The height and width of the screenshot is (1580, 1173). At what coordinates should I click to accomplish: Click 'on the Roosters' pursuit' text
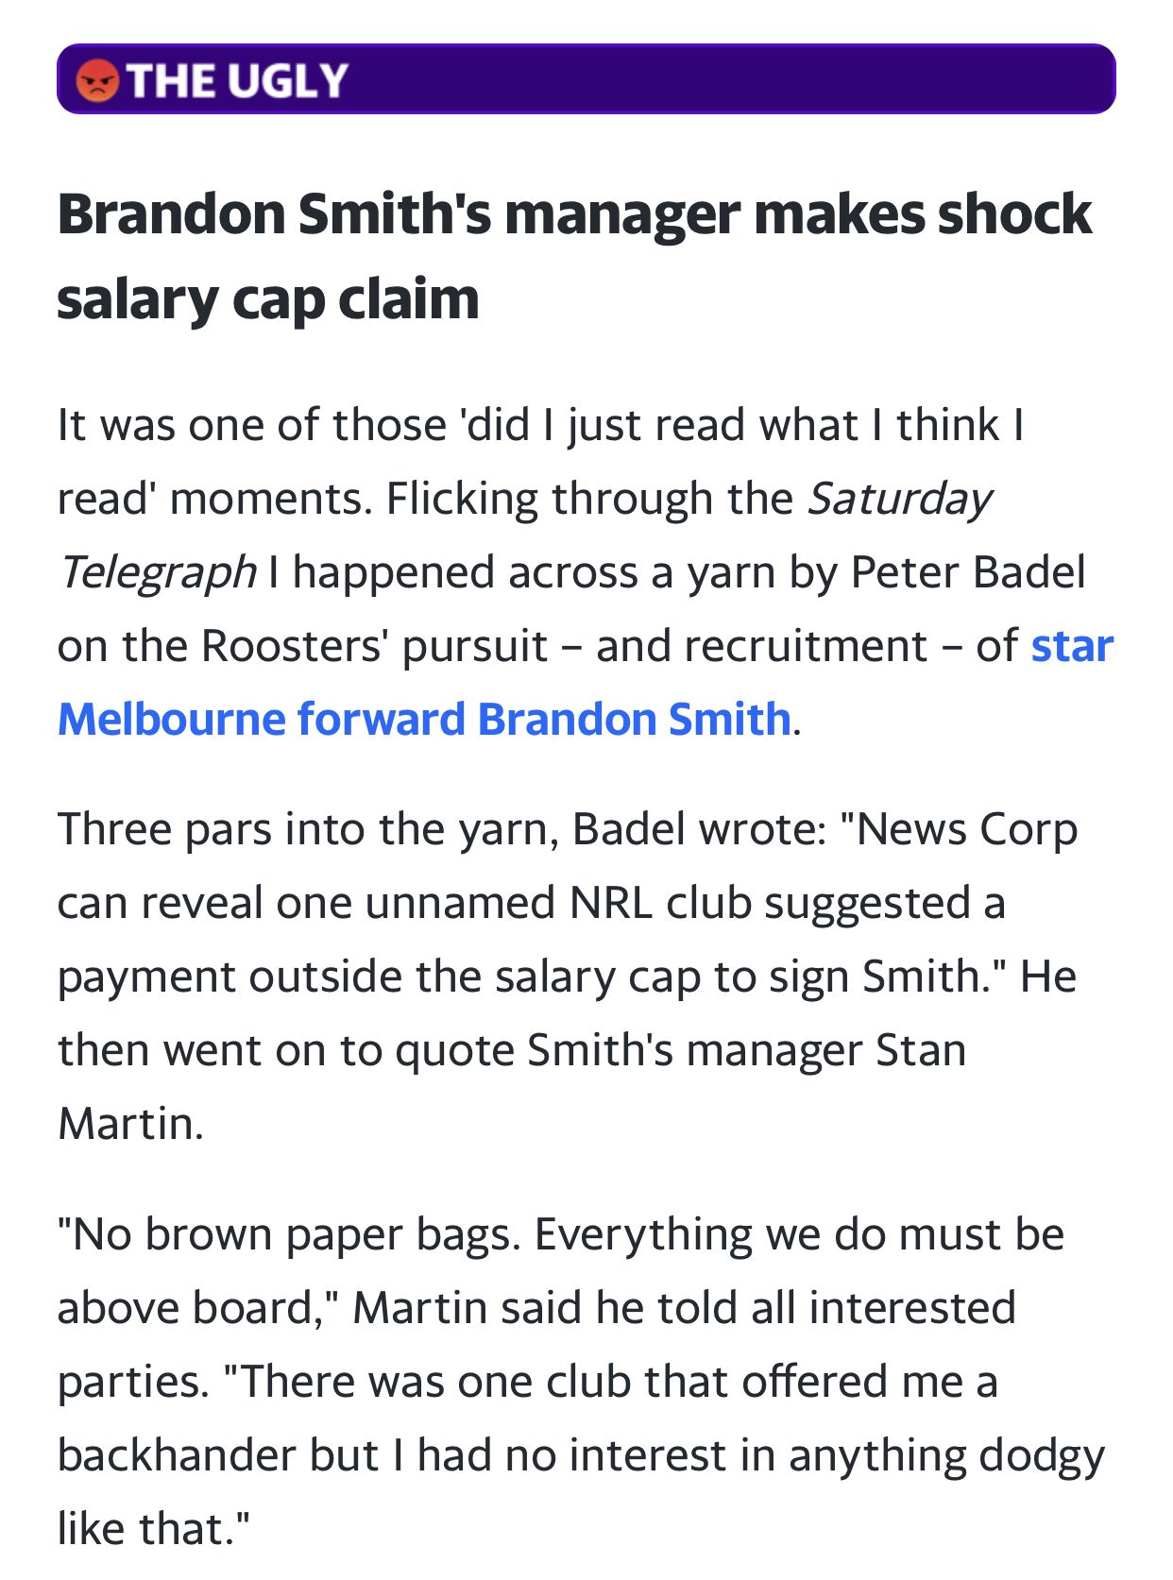[x=302, y=646]
